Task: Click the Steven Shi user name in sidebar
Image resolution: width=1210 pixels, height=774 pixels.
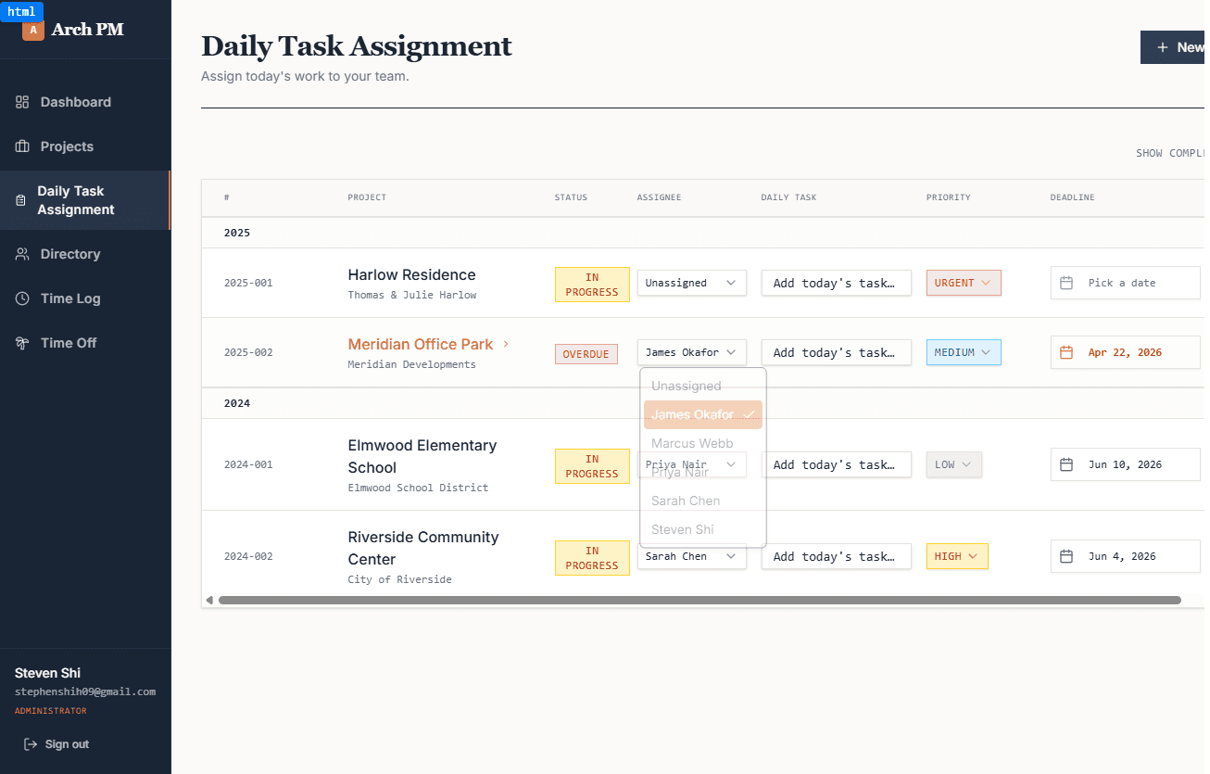Action: point(47,673)
